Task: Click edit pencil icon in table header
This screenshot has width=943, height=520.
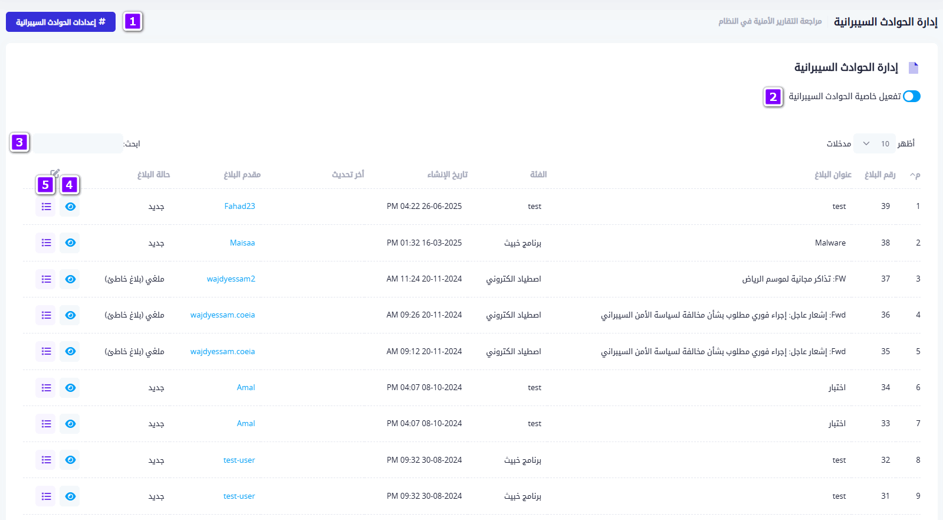Action: point(55,174)
